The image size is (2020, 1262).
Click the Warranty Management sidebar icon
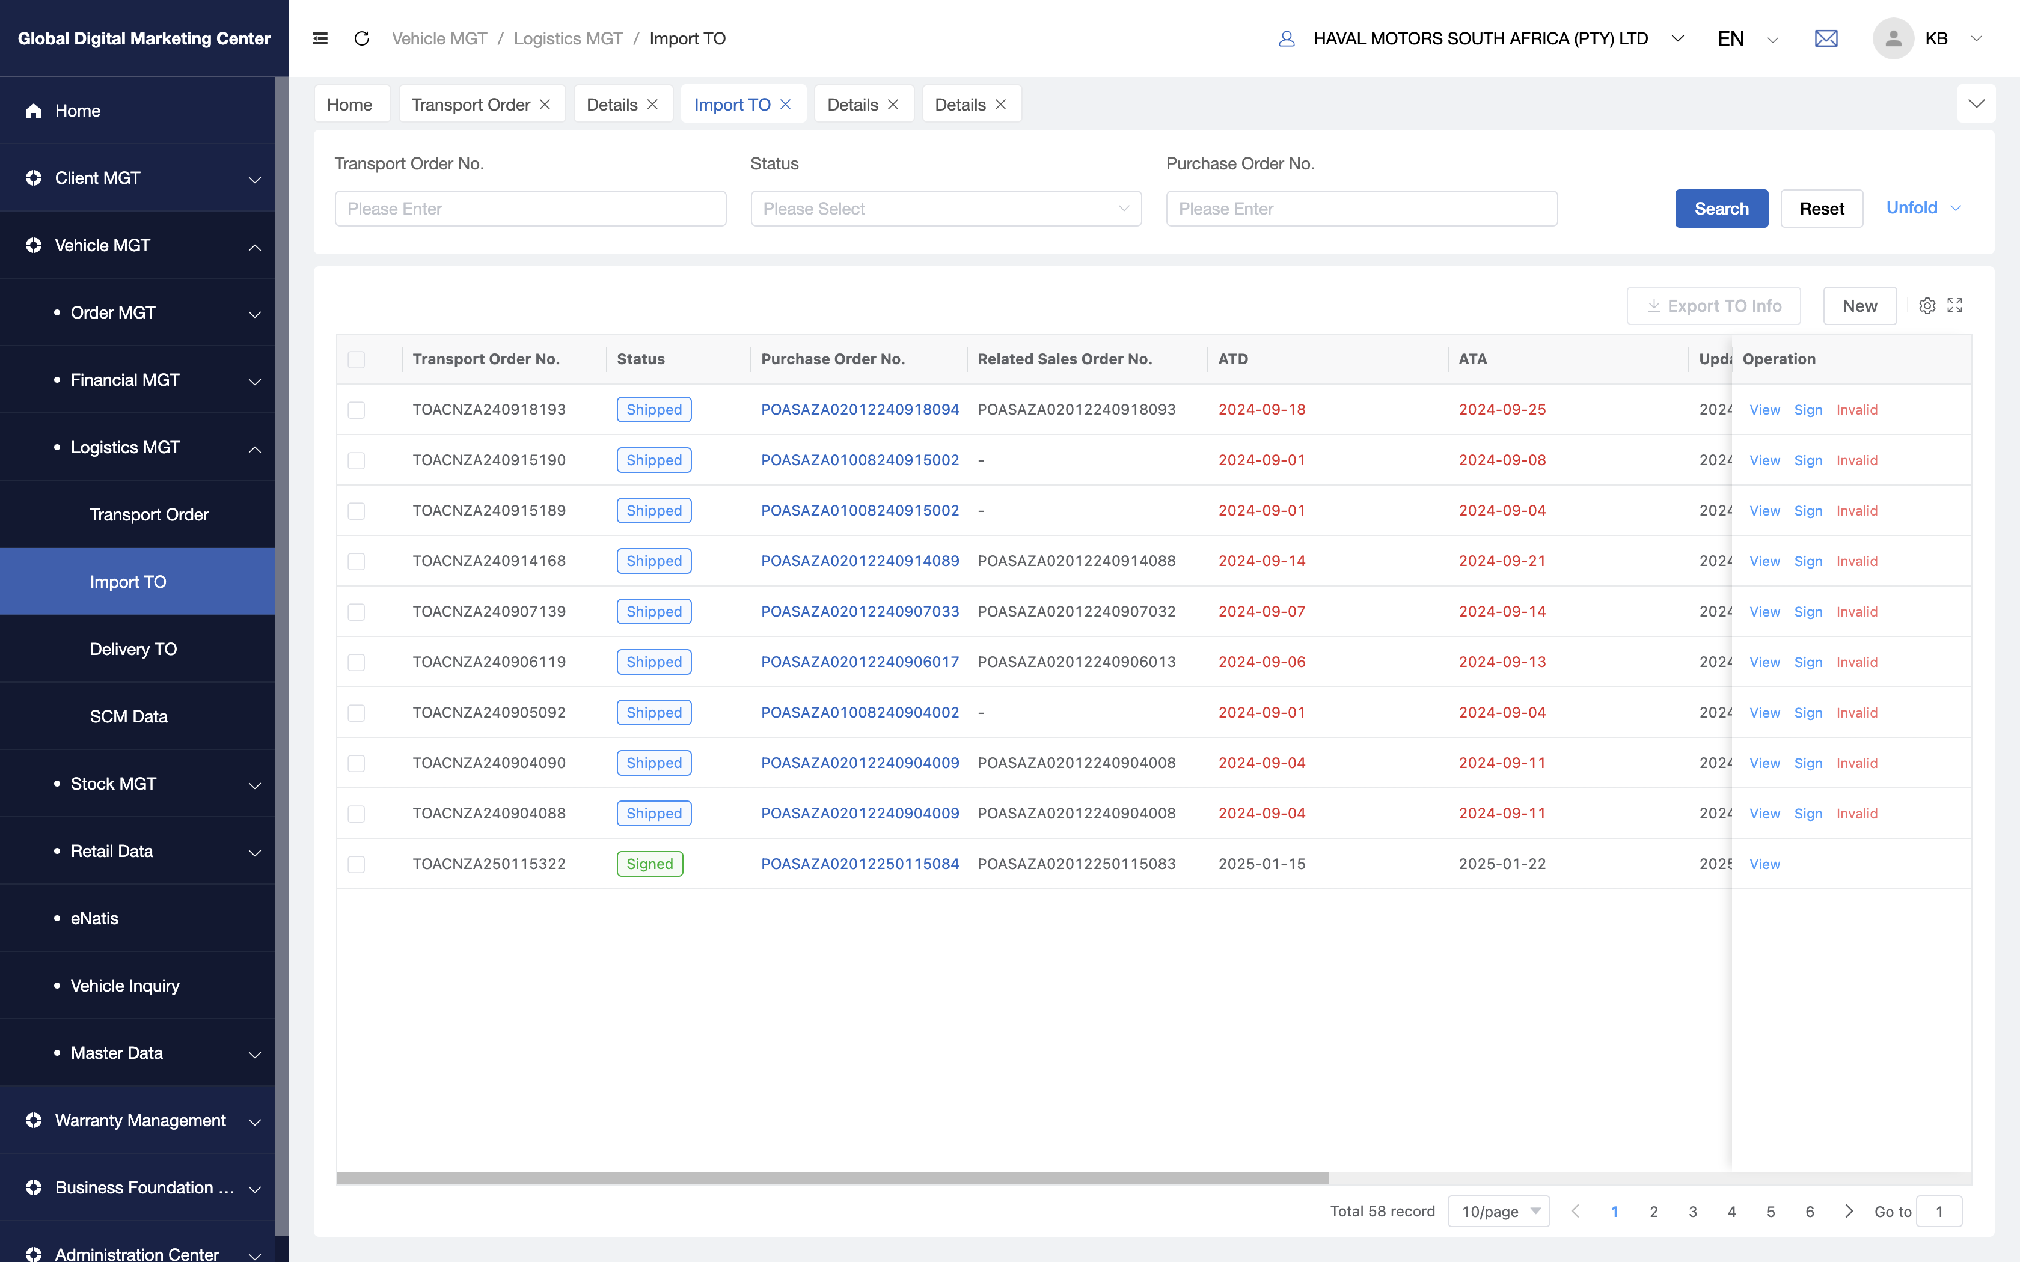[x=34, y=1120]
